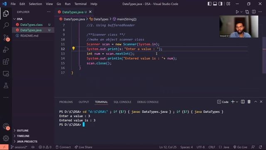Open the Selection menu
266x150 pixels.
point(35,4)
